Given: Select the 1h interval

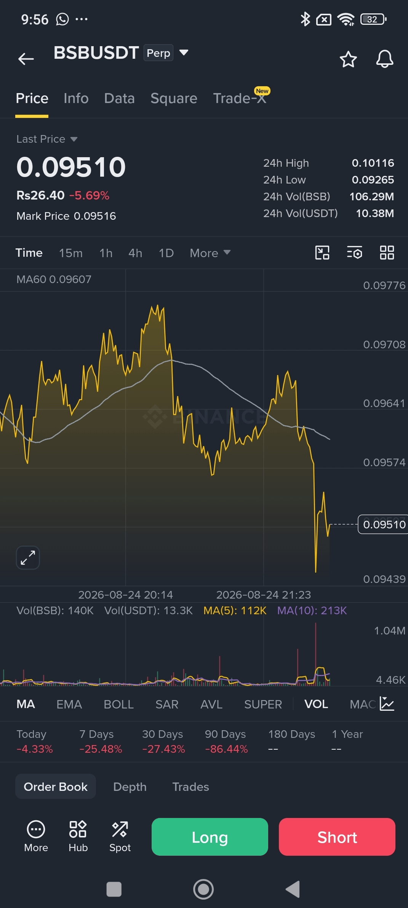Looking at the screenshot, I should (106, 253).
